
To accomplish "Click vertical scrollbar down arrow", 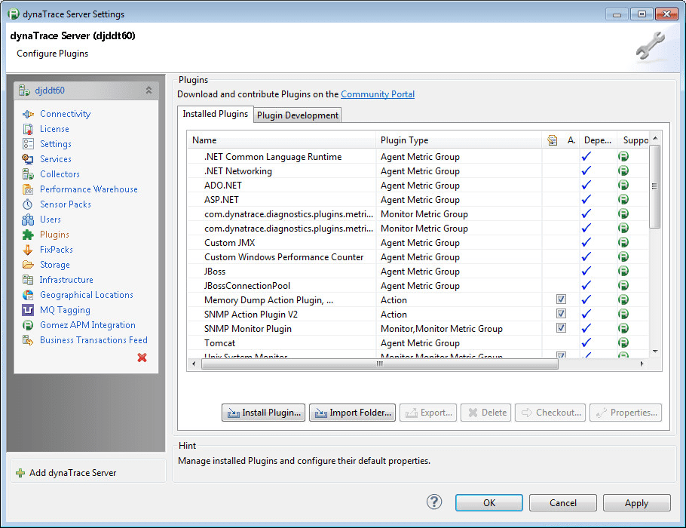I will 655,351.
